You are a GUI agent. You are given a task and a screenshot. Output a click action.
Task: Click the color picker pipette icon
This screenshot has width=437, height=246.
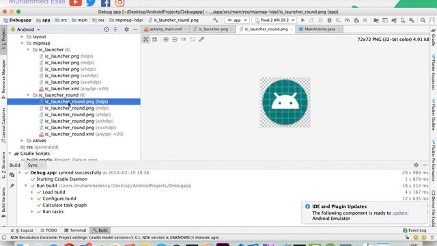click(x=201, y=40)
